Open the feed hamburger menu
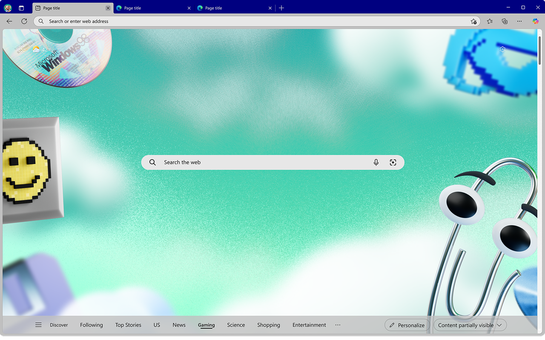Viewport: 545px width, 340px height. click(38, 325)
